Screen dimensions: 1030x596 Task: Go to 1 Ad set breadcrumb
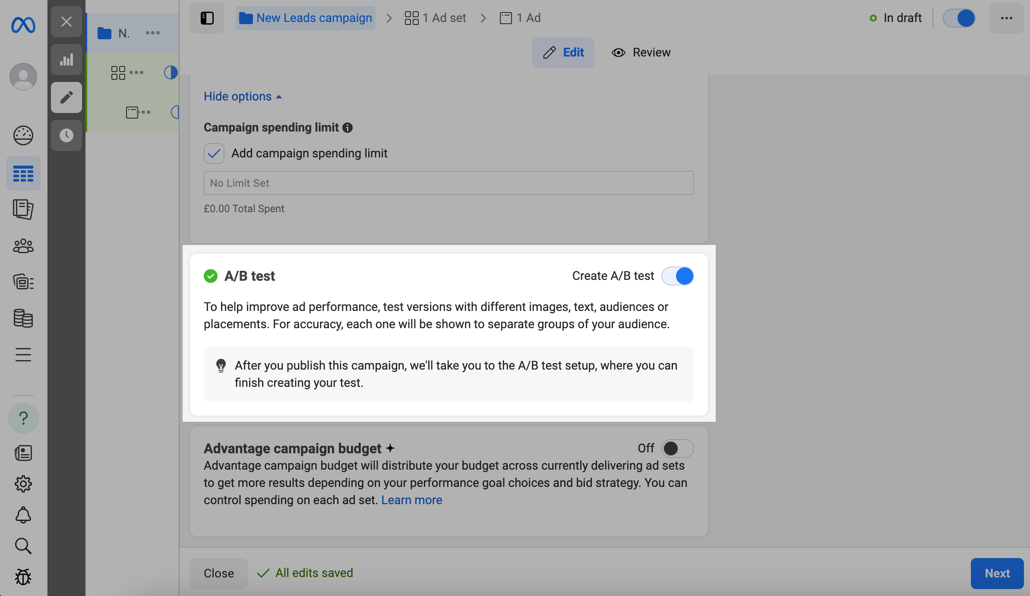coord(435,18)
